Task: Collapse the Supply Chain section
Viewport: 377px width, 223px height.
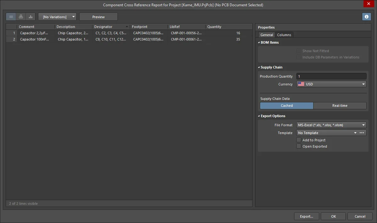Action: 259,67
